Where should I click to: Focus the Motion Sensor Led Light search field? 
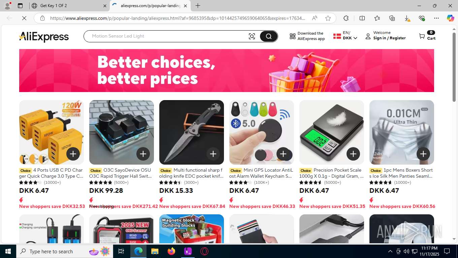[167, 36]
